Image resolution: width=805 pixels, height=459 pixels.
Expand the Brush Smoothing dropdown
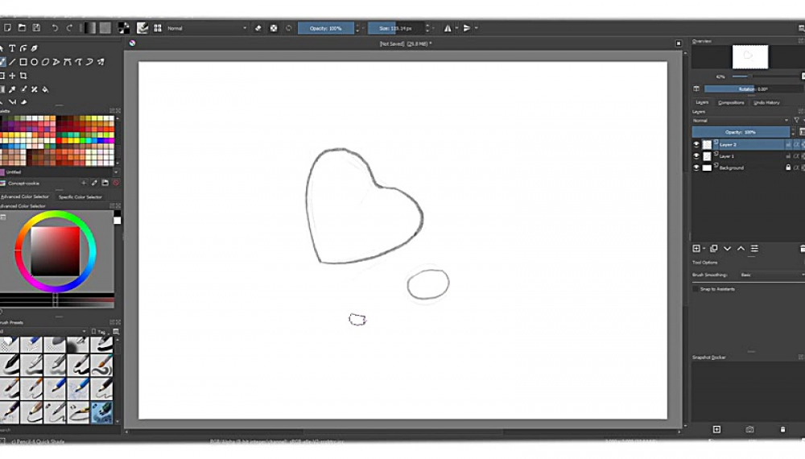point(771,275)
